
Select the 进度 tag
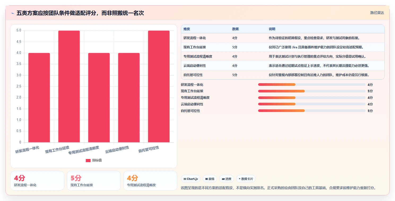(226, 179)
